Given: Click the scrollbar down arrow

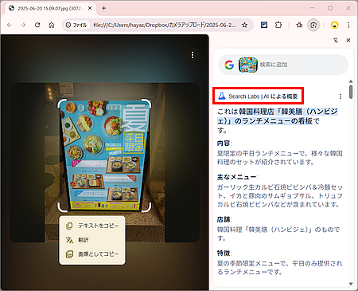Looking at the screenshot, I should 351,284.
